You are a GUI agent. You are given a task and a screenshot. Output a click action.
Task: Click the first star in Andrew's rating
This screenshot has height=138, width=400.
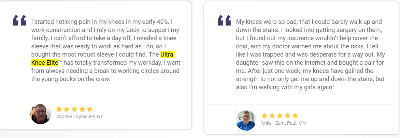pos(59,109)
